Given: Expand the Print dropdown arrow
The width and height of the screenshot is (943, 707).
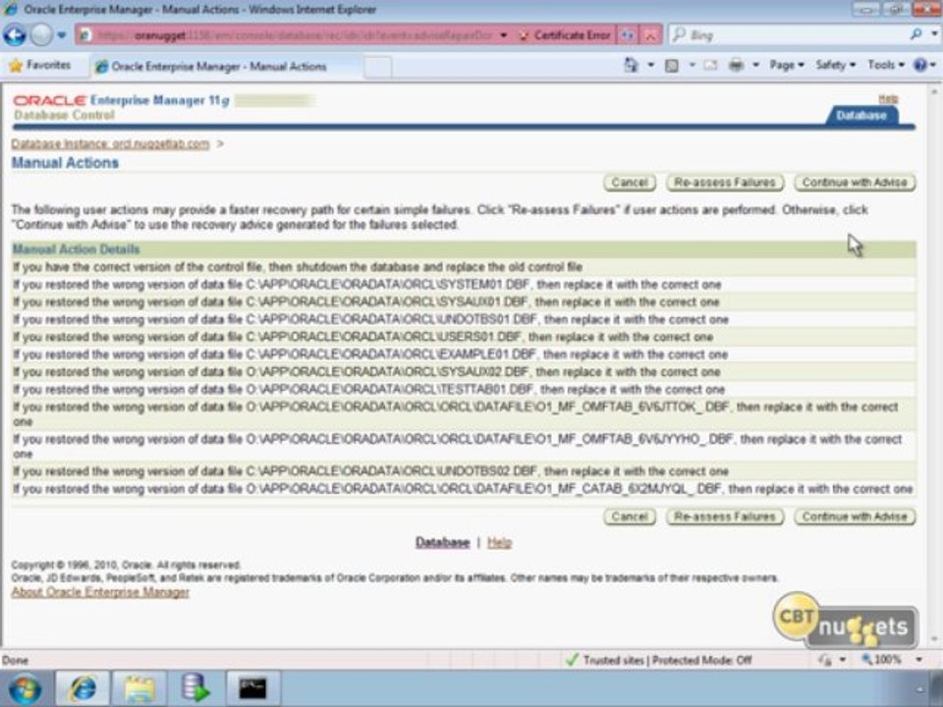Looking at the screenshot, I should tap(756, 65).
